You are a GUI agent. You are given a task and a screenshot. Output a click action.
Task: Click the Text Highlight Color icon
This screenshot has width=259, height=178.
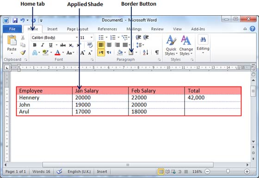pos(45,53)
